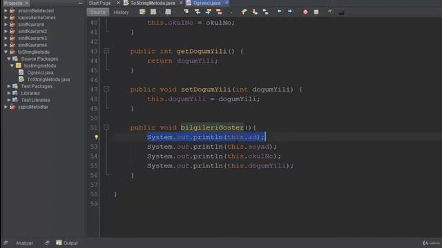Select the Libraries folder row
Image resolution: width=442 pixels, height=248 pixels.
[x=30, y=93]
